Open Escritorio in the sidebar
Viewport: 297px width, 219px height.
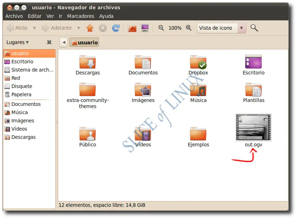point(29,62)
